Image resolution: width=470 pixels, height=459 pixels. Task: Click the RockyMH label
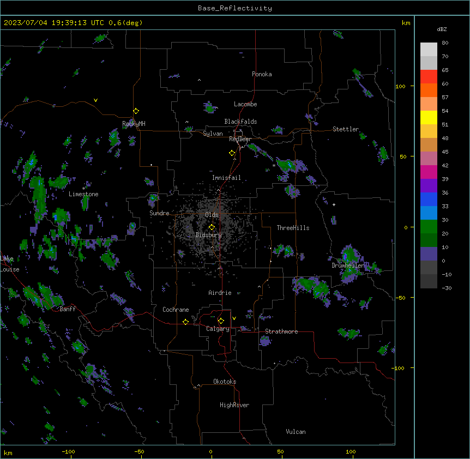tap(134, 124)
